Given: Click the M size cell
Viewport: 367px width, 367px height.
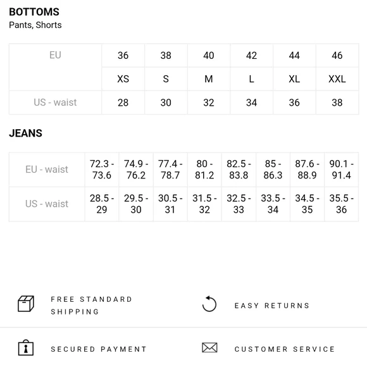Looking at the screenshot, I should tap(209, 79).
